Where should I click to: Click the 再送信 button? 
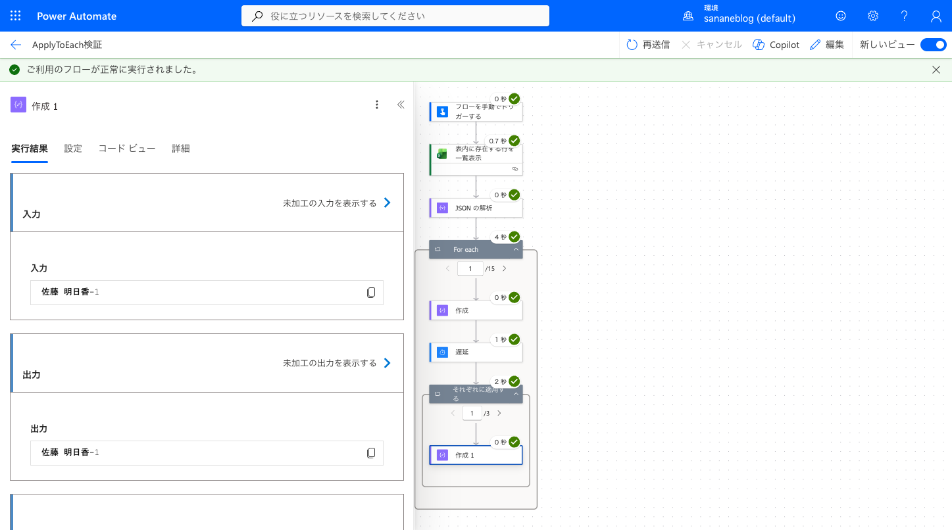coord(648,45)
